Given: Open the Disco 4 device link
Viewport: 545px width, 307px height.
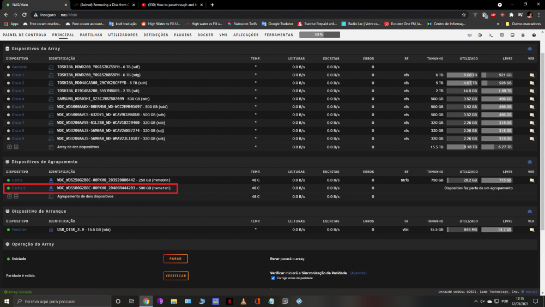Looking at the screenshot, I should point(18,99).
